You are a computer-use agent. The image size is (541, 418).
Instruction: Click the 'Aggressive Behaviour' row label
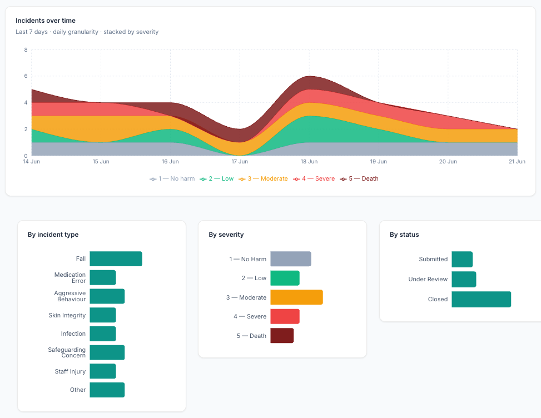pyautogui.click(x=70, y=296)
